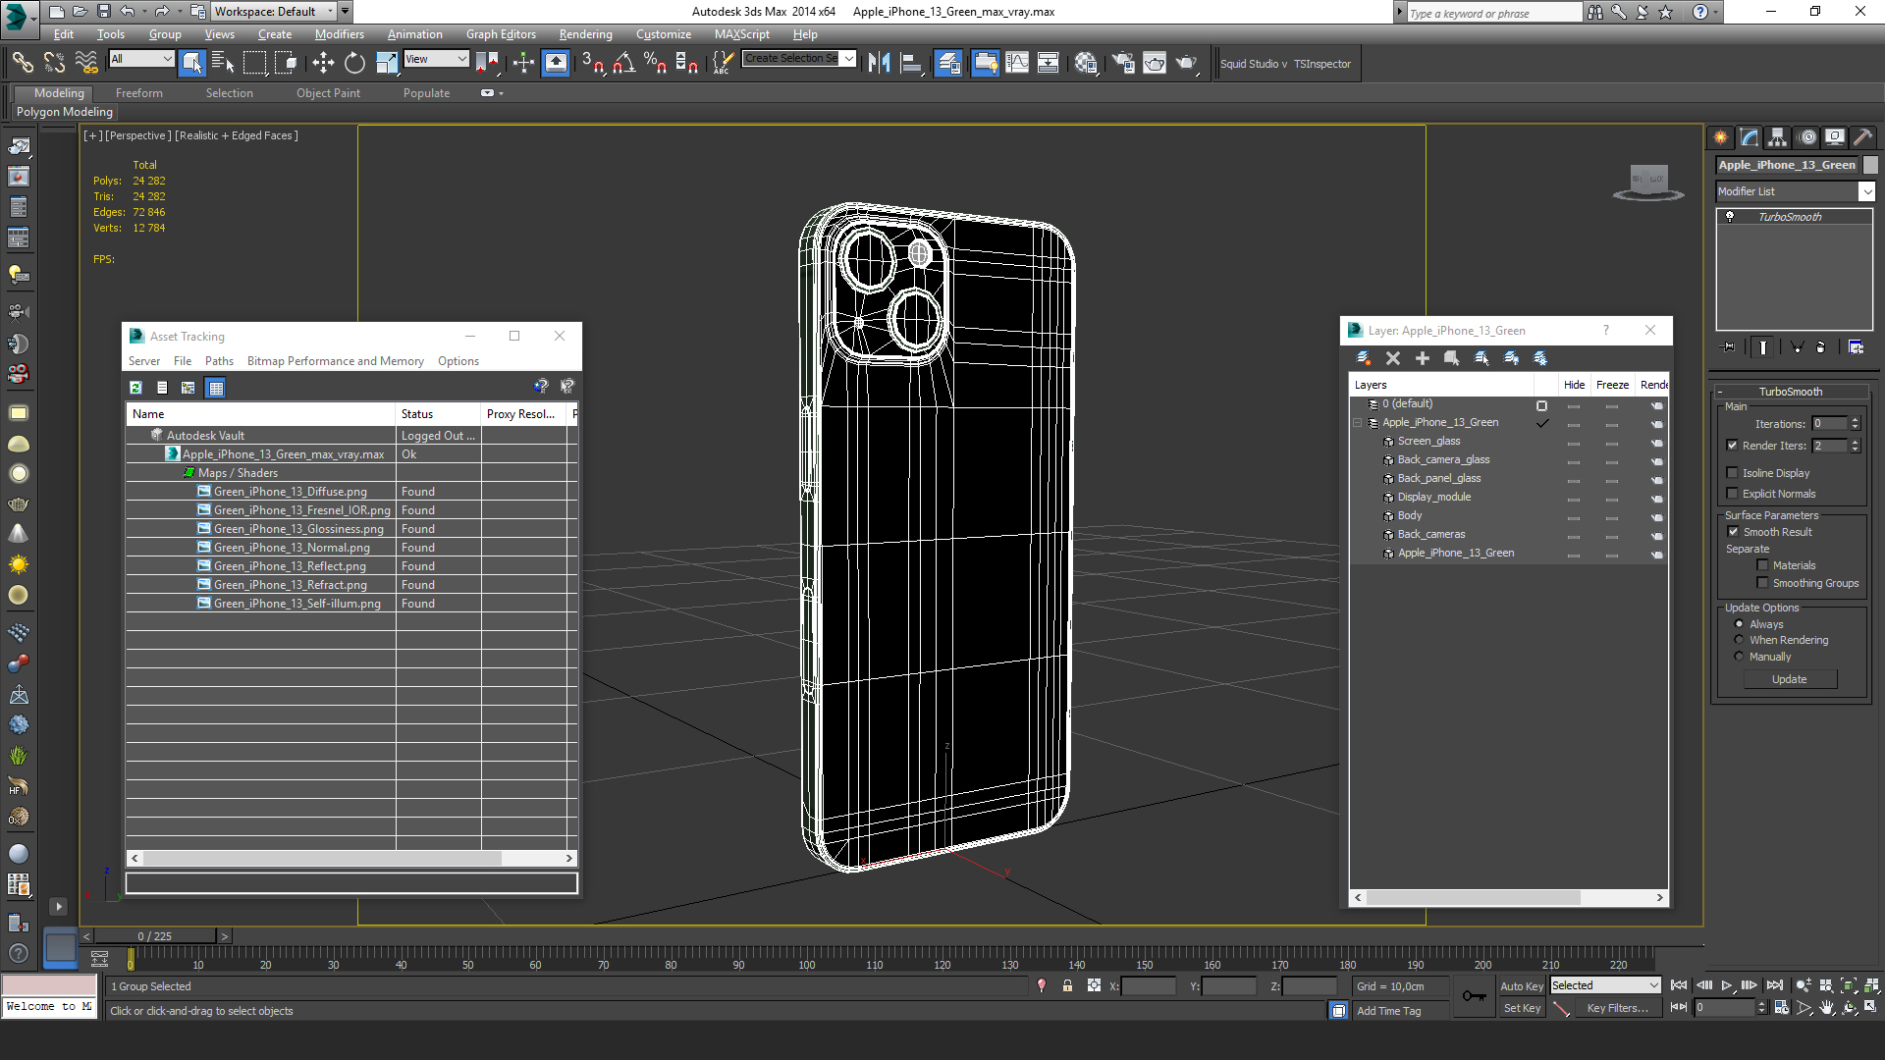Enable the Explicit Normals checkbox
The image size is (1885, 1060).
[1733, 494]
